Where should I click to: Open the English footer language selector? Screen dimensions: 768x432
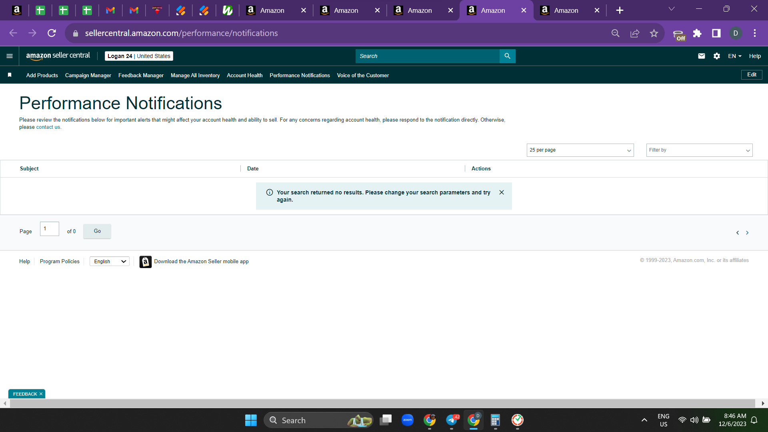tap(110, 262)
